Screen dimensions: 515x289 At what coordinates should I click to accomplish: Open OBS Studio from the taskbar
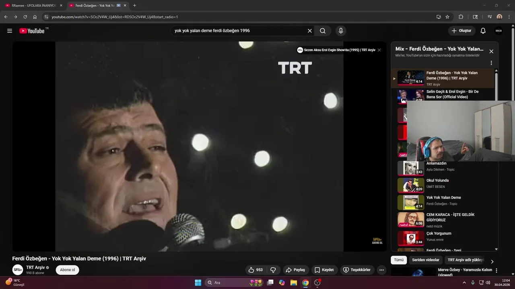[317, 283]
